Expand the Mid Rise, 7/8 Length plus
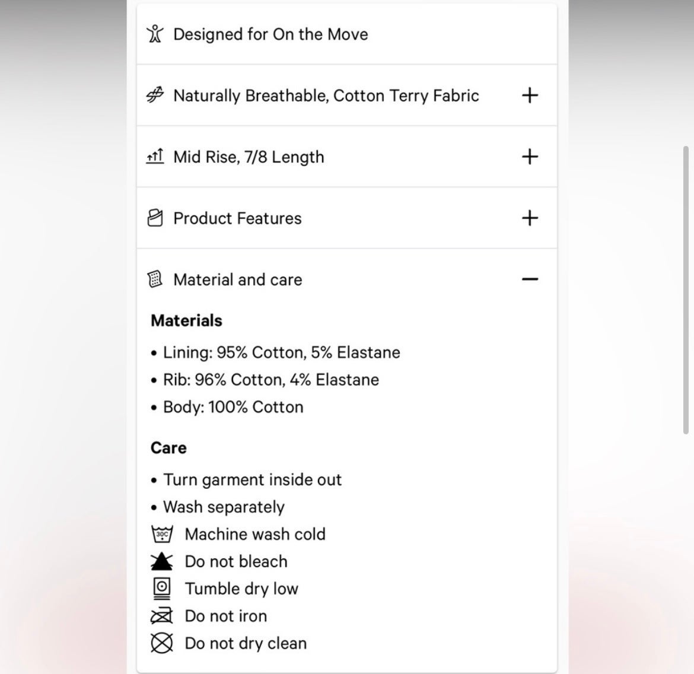The width and height of the screenshot is (694, 674). (x=530, y=156)
